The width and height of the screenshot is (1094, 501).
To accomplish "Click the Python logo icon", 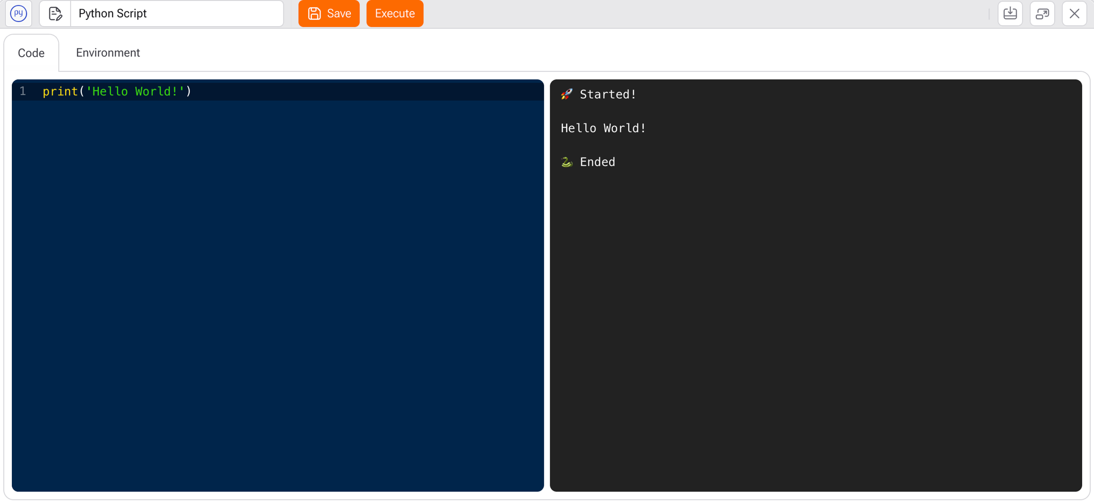I will click(x=19, y=13).
